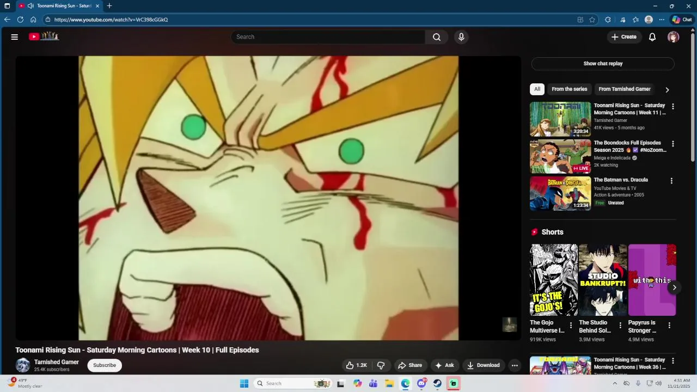697x392 pixels.
Task: Open system volume icon in tray
Action: pyautogui.click(x=659, y=383)
